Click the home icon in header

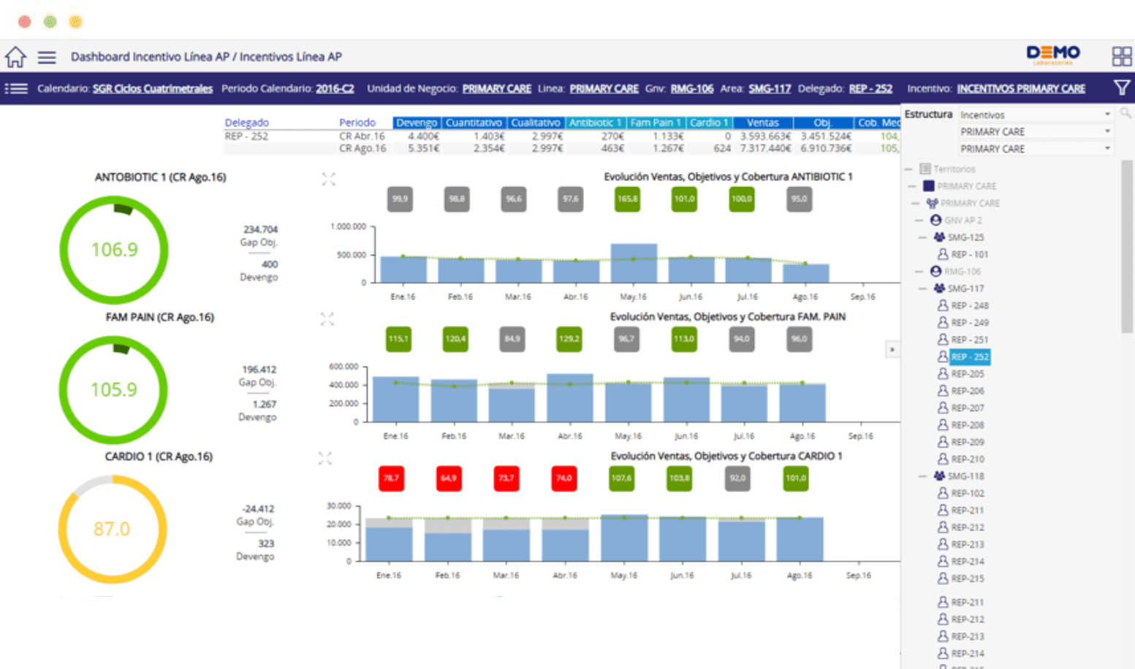[15, 57]
